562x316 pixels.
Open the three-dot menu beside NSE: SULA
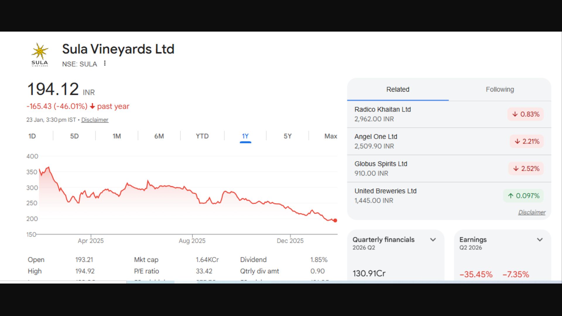105,63
